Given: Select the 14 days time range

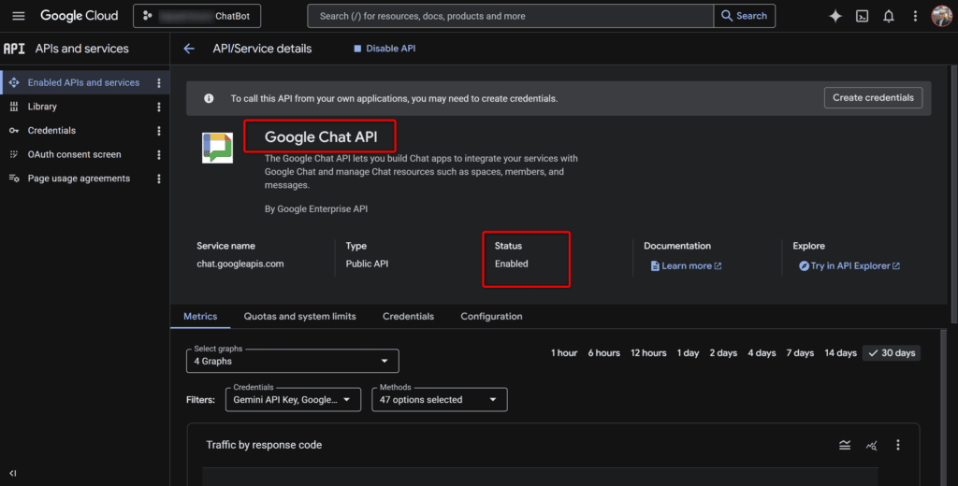Looking at the screenshot, I should [841, 353].
